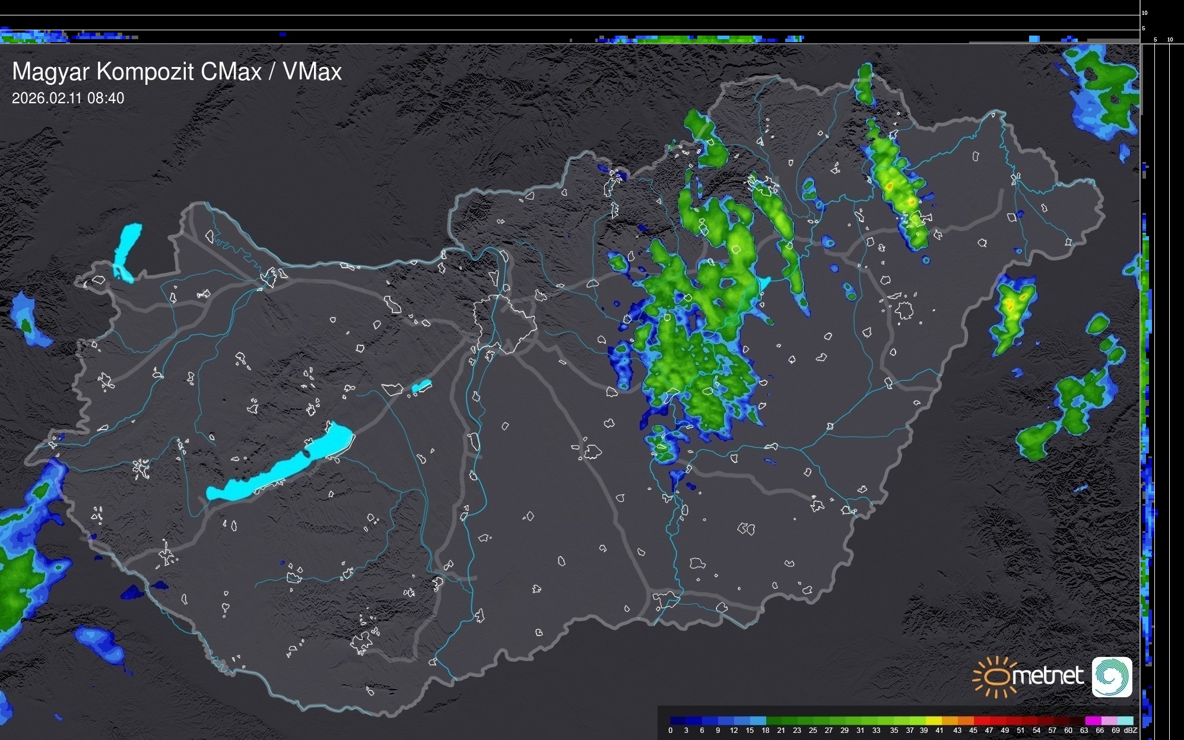
Task: Click the Budapest city outline
Action: [x=504, y=323]
